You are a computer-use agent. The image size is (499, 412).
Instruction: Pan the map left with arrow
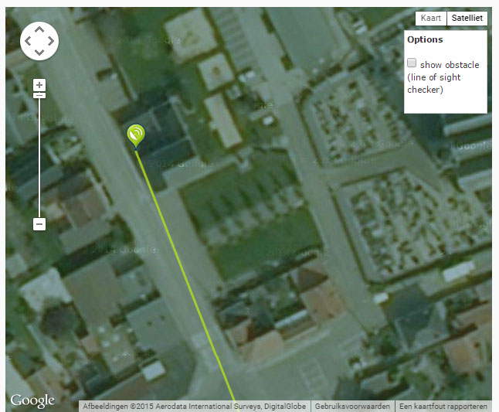point(28,41)
